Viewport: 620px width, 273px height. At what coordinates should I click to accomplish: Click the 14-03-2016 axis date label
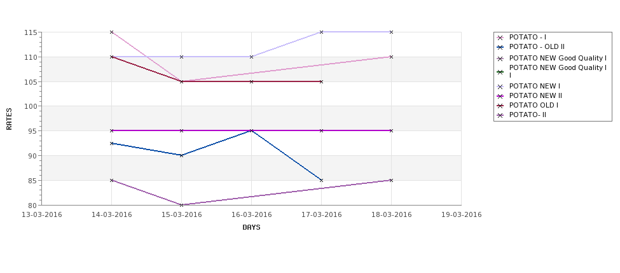click(x=112, y=215)
